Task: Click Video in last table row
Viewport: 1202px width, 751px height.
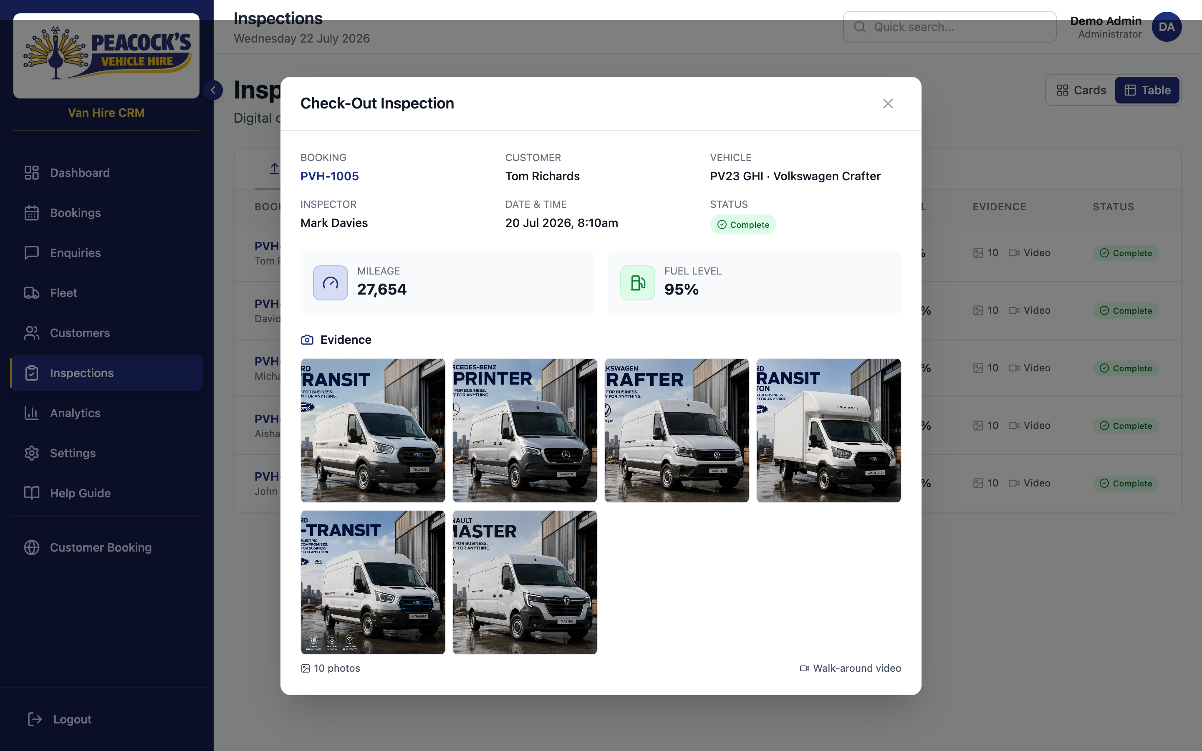Action: pyautogui.click(x=1029, y=483)
